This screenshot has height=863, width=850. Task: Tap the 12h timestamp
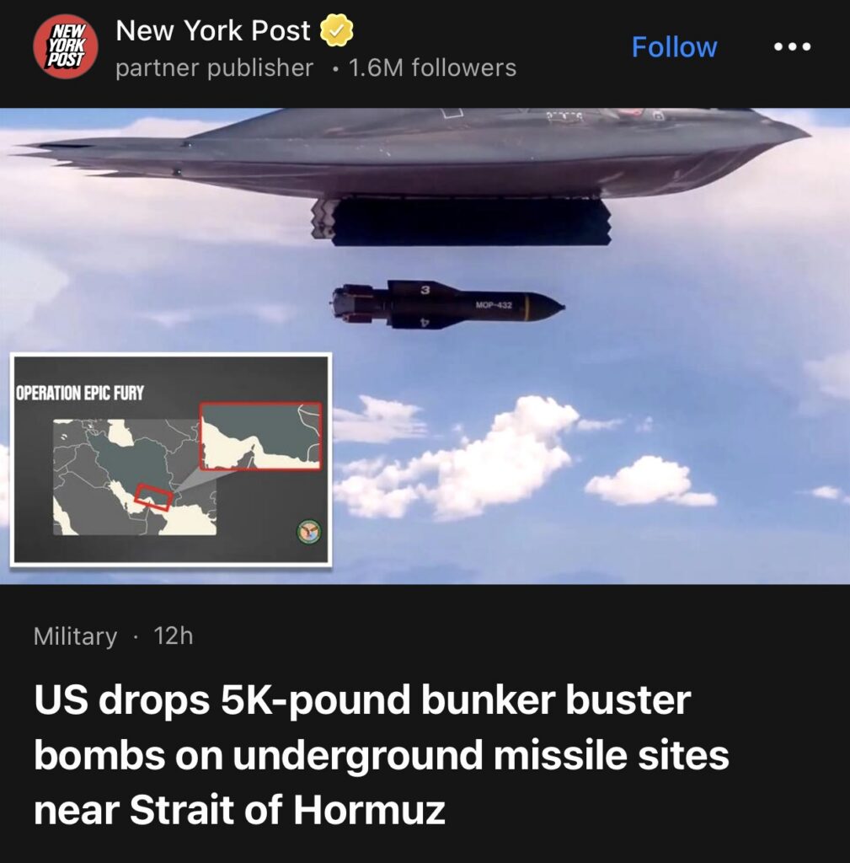174,635
